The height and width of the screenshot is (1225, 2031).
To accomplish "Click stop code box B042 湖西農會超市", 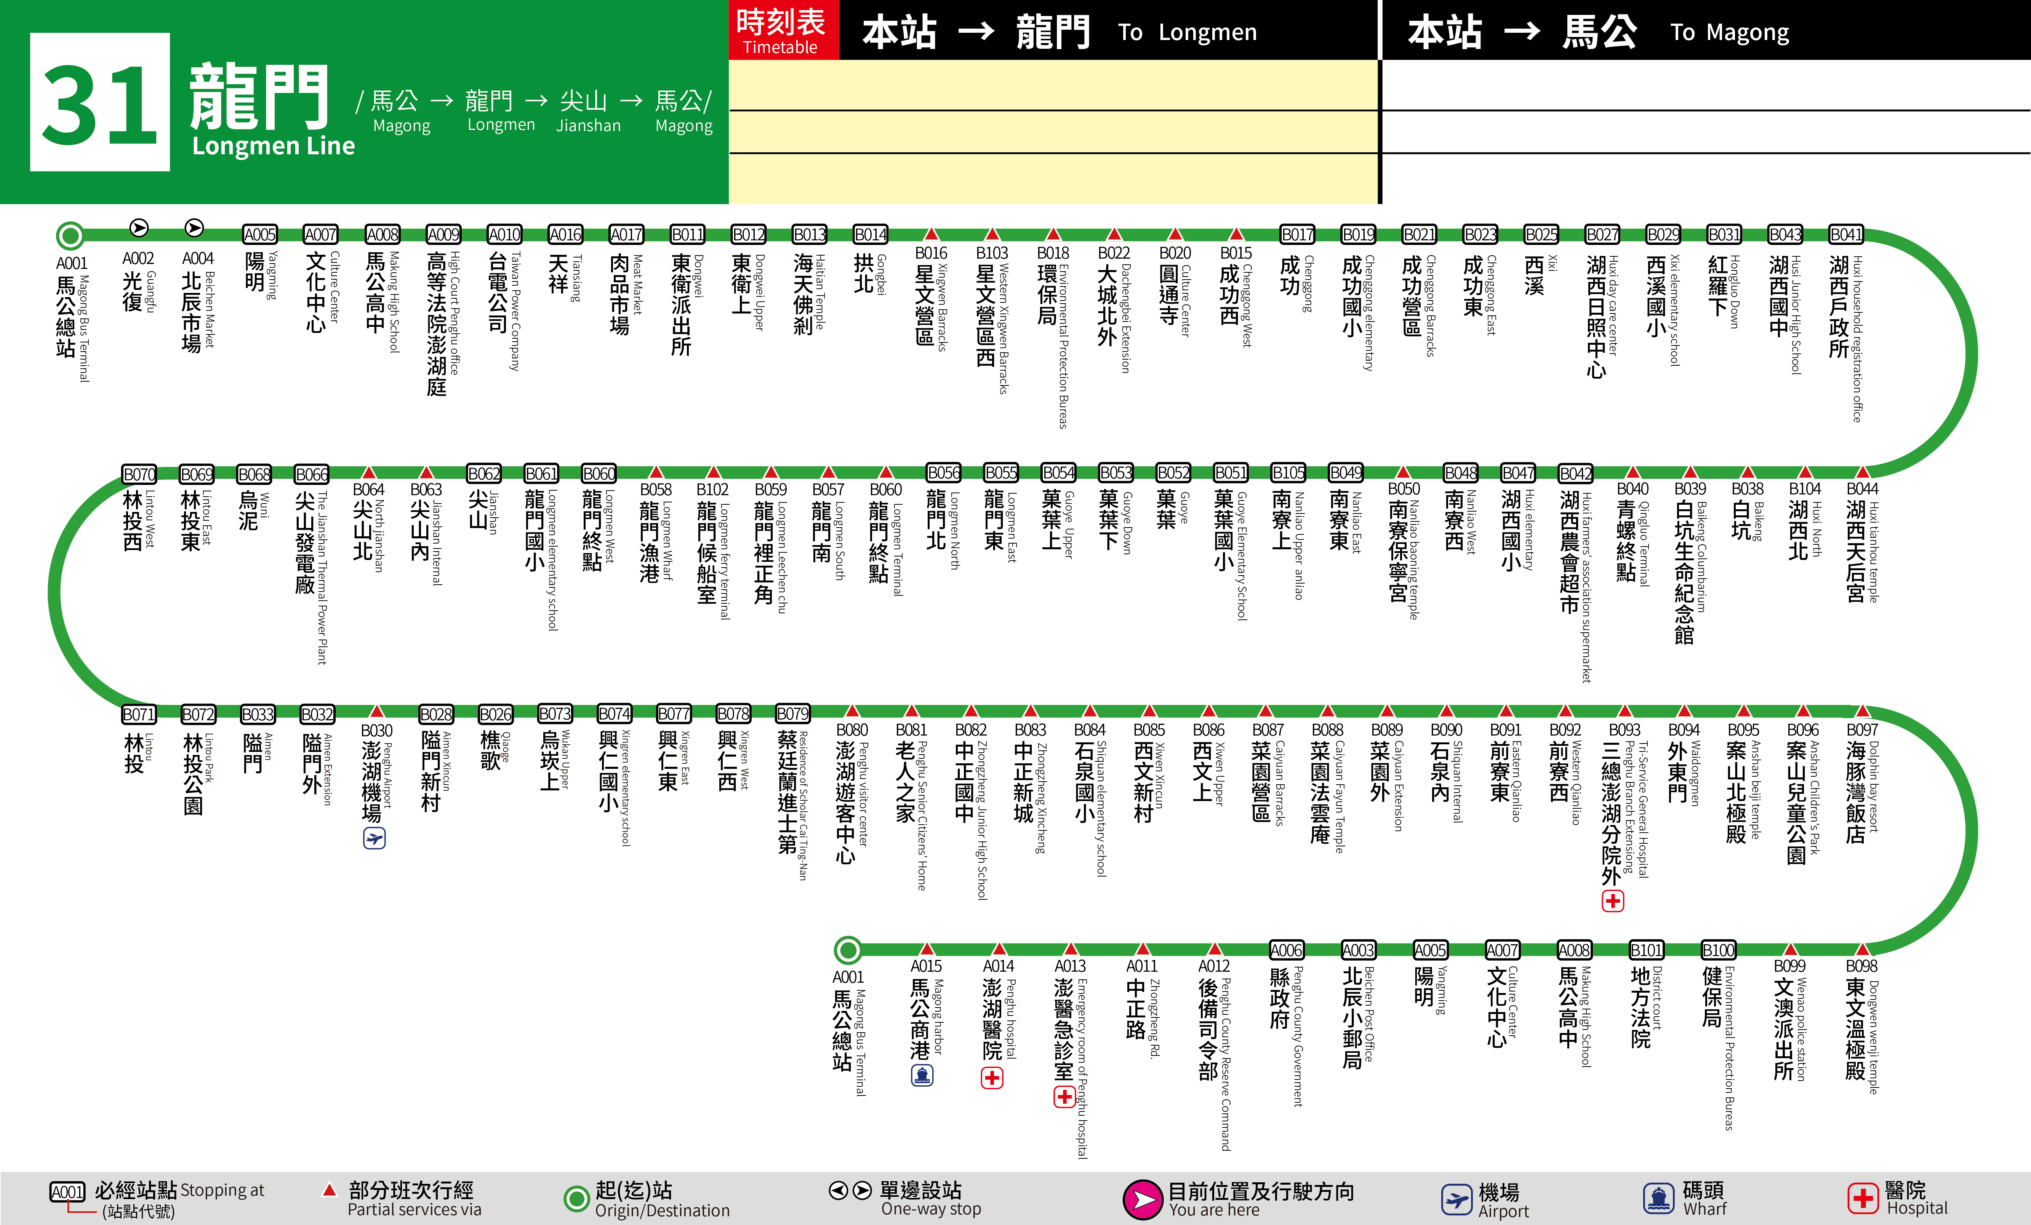I will coord(1576,474).
